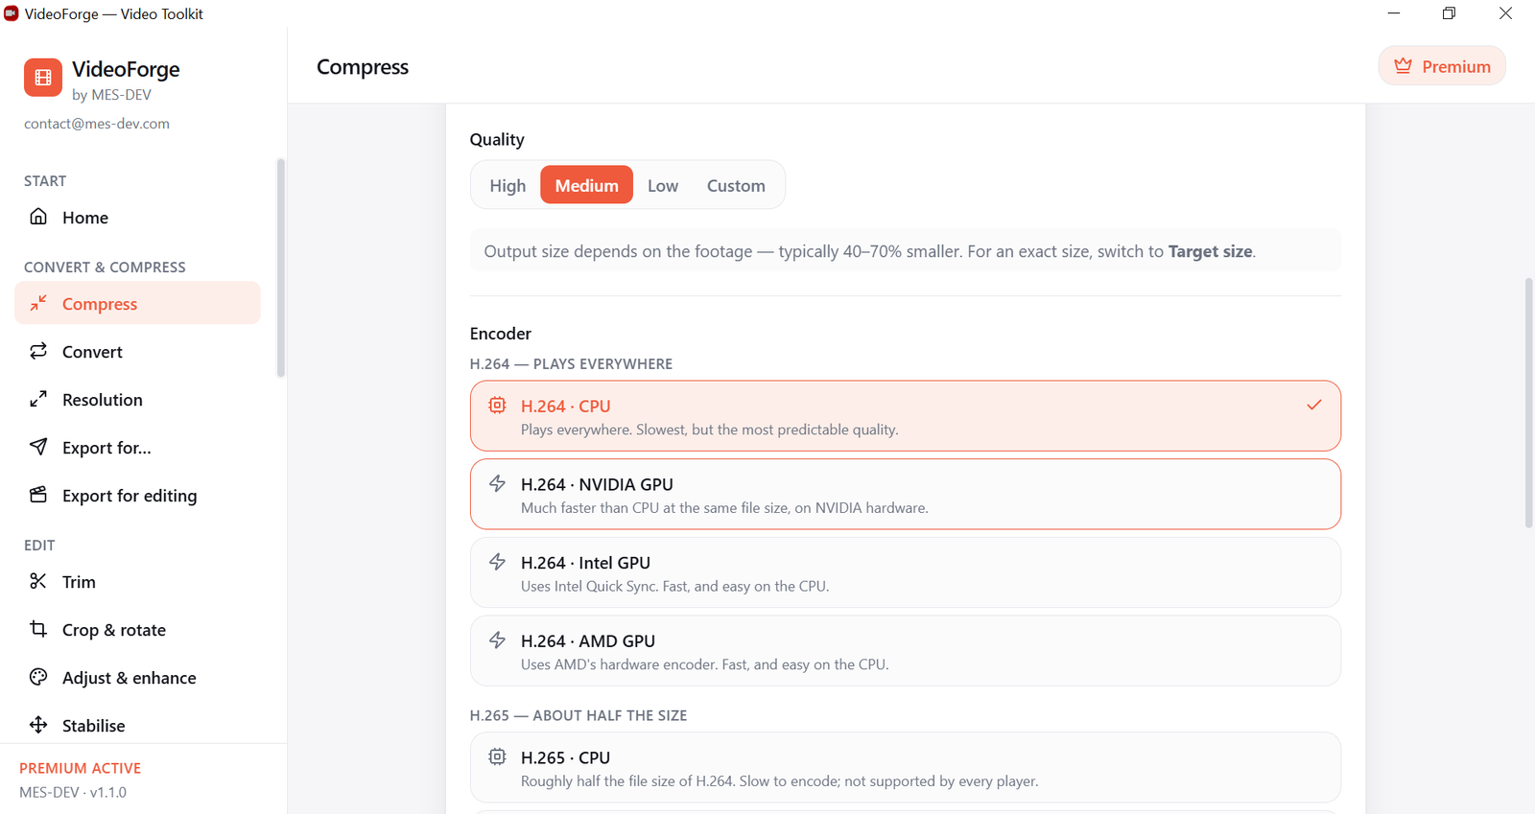
Task: Click the 'H.265 — ABOUT HALF THE SIZE' heading
Action: click(579, 715)
